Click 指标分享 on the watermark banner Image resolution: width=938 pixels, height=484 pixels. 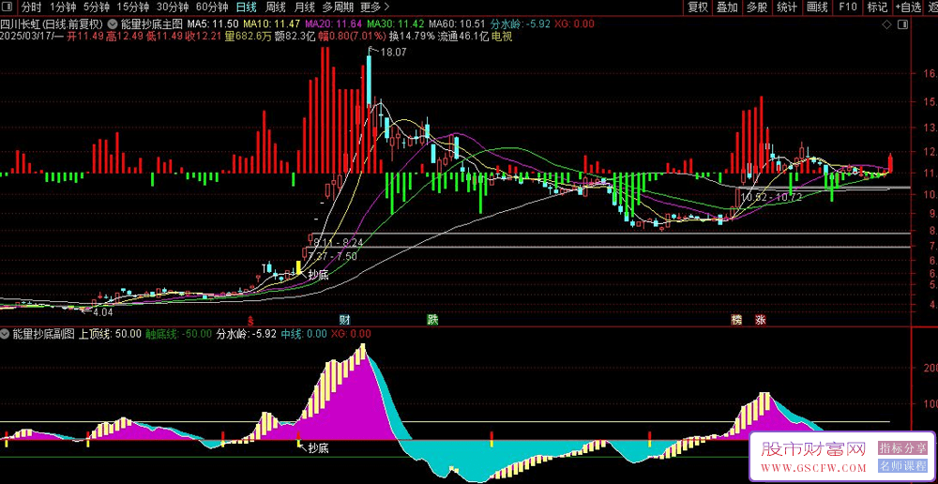click(x=903, y=447)
